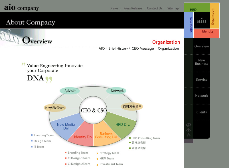Open New Business in the sidebar menu
The image size is (229, 168).
202,62
